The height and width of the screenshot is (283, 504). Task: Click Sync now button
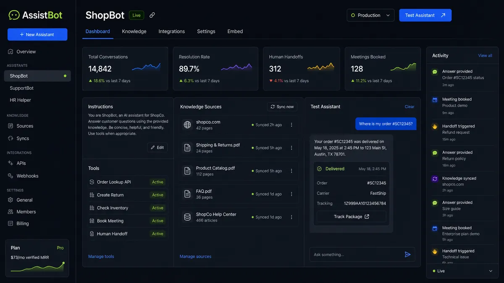282,107
